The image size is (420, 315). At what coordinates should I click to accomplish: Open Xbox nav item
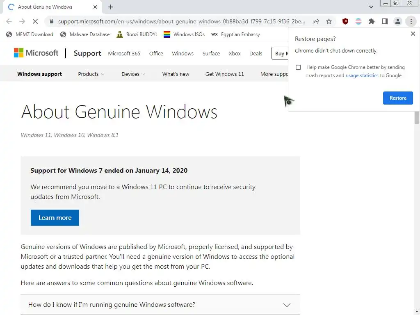pos(235,54)
